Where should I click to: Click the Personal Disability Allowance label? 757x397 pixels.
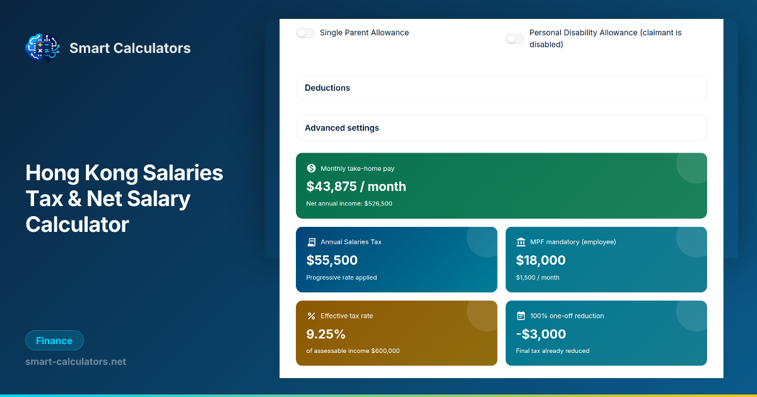pyautogui.click(x=606, y=38)
